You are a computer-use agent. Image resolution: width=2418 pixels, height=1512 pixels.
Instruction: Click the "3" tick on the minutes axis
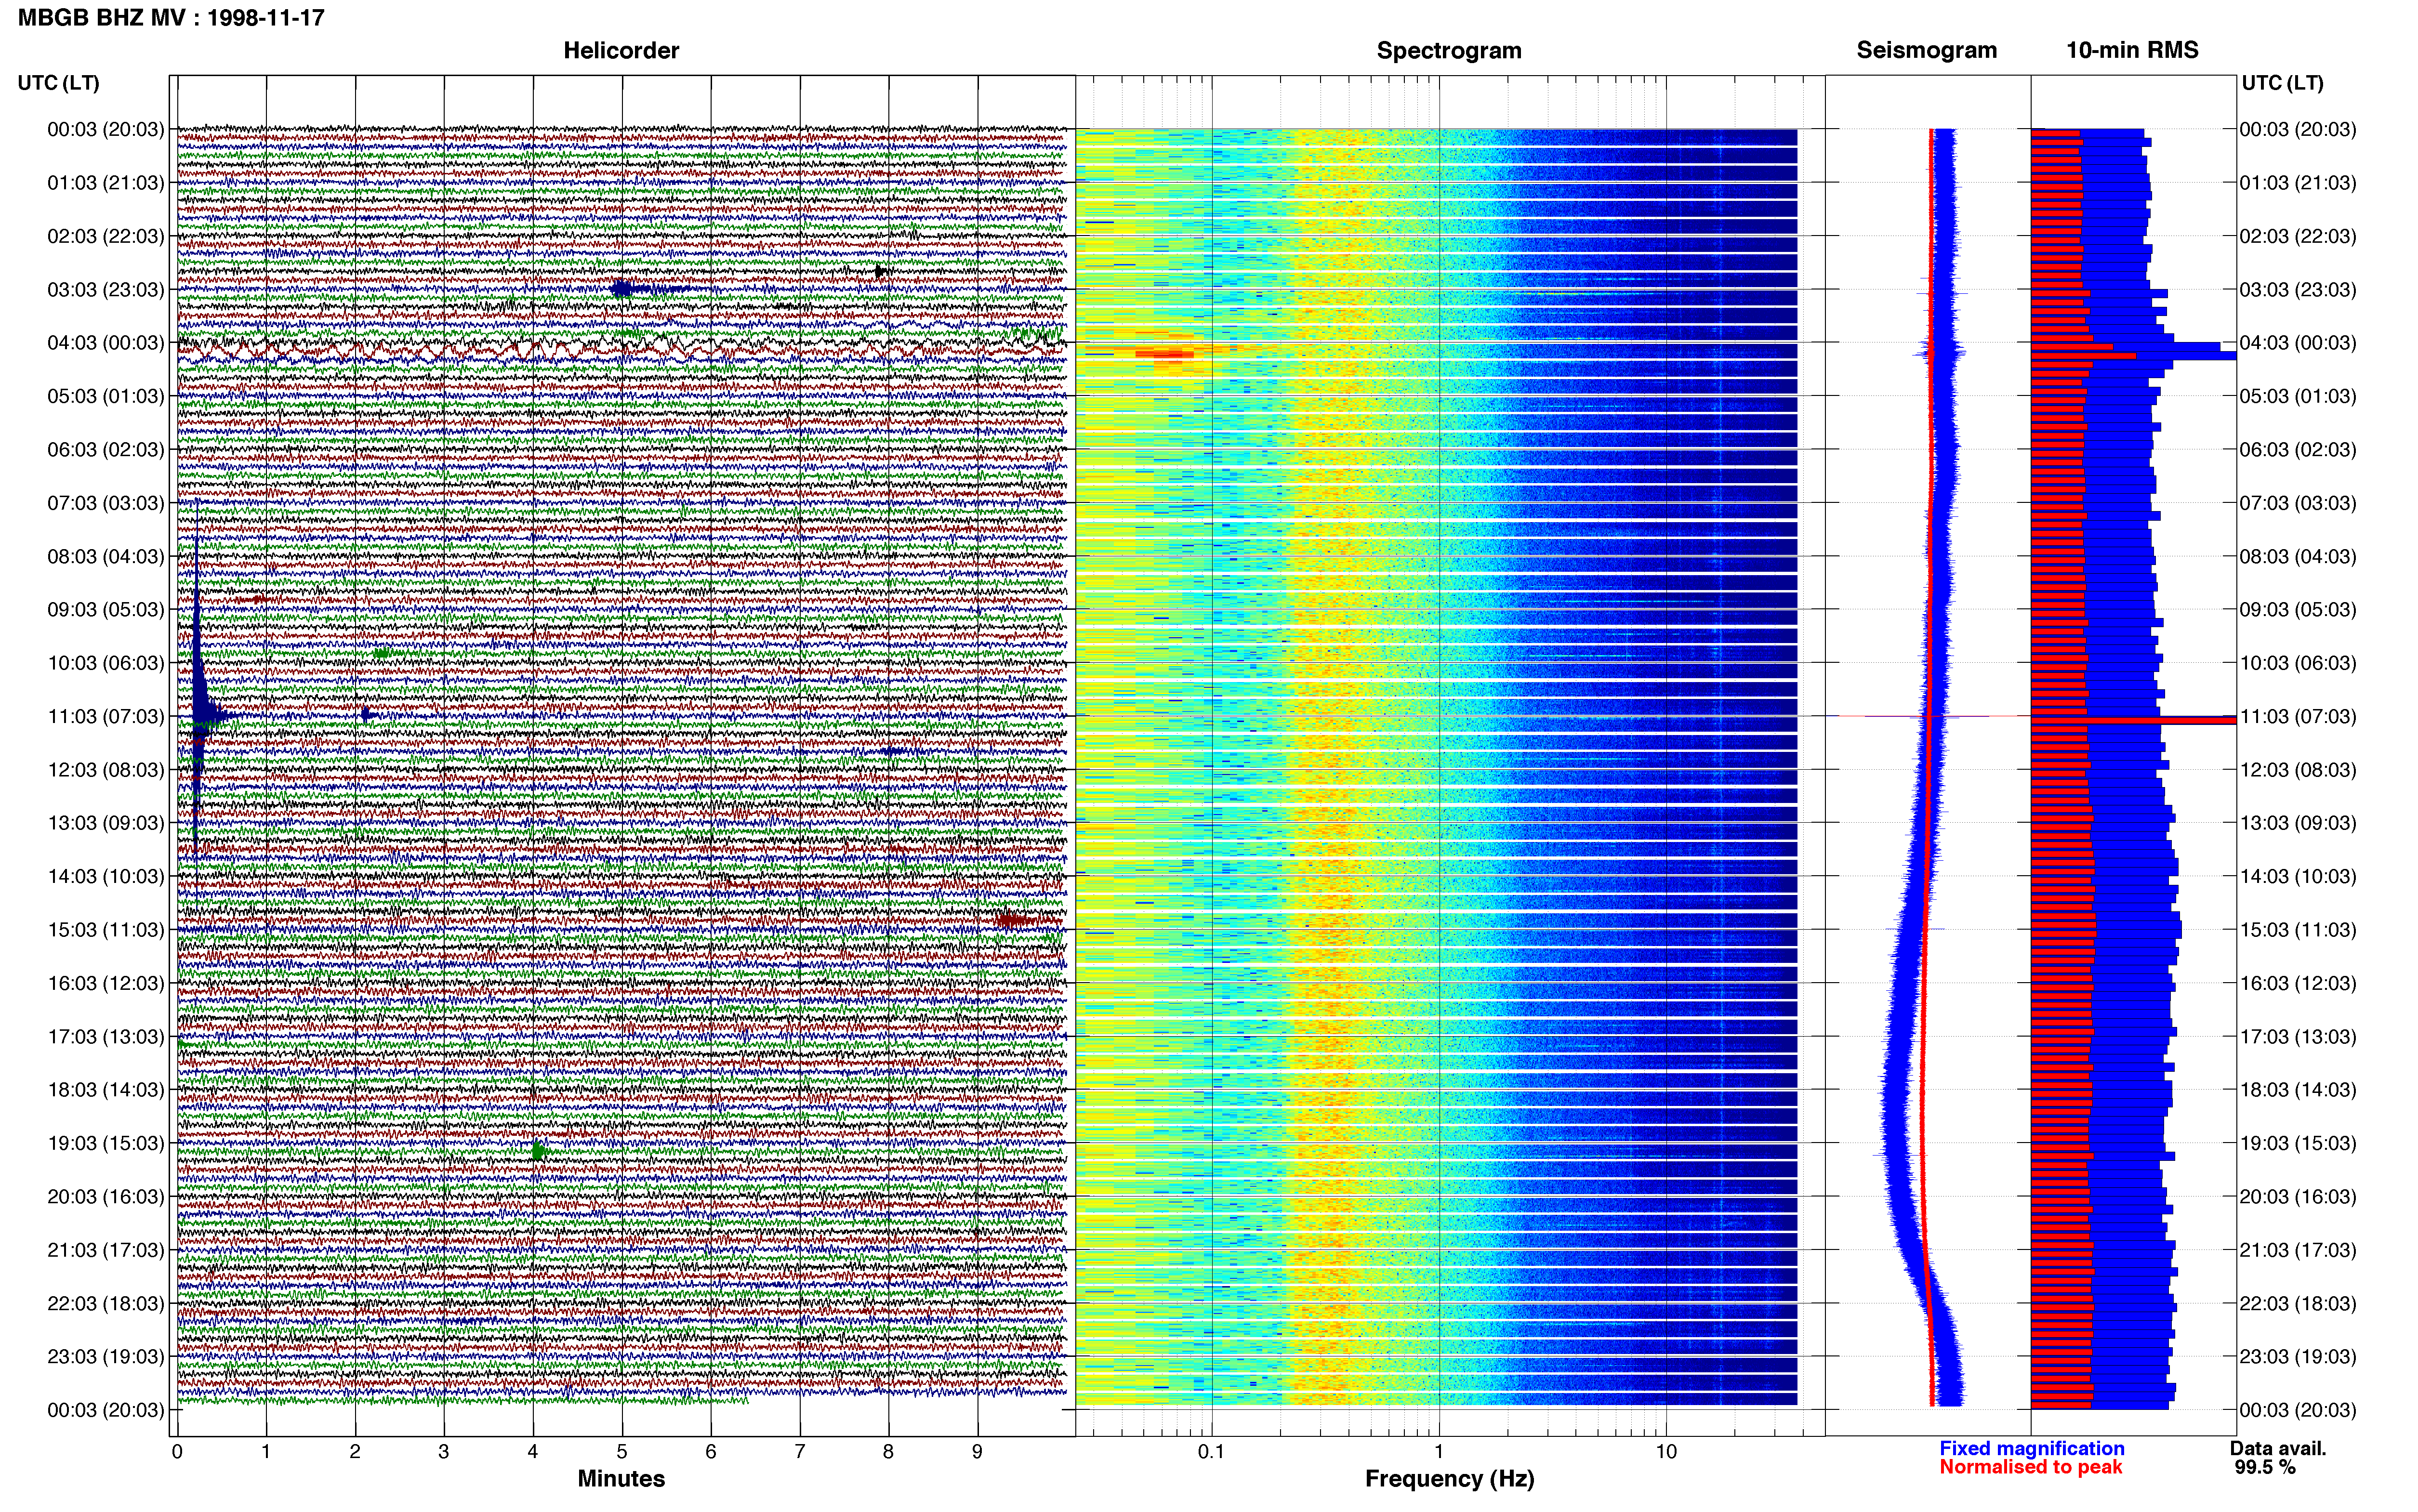click(444, 1452)
